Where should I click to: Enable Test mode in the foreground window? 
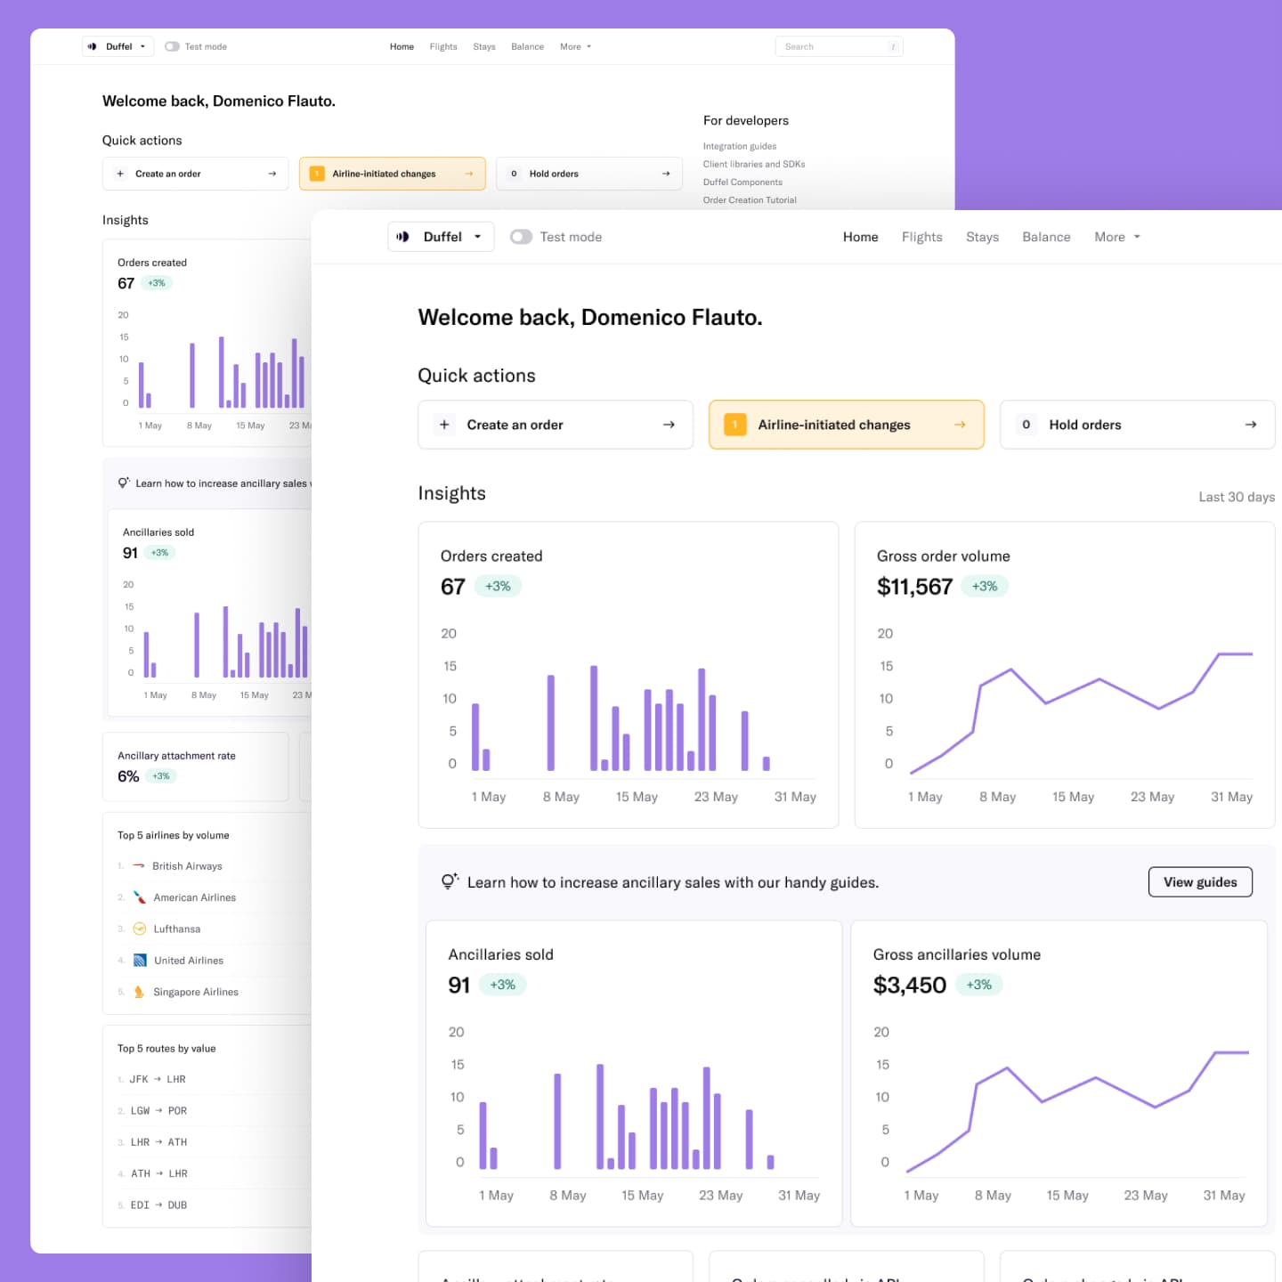tap(521, 236)
